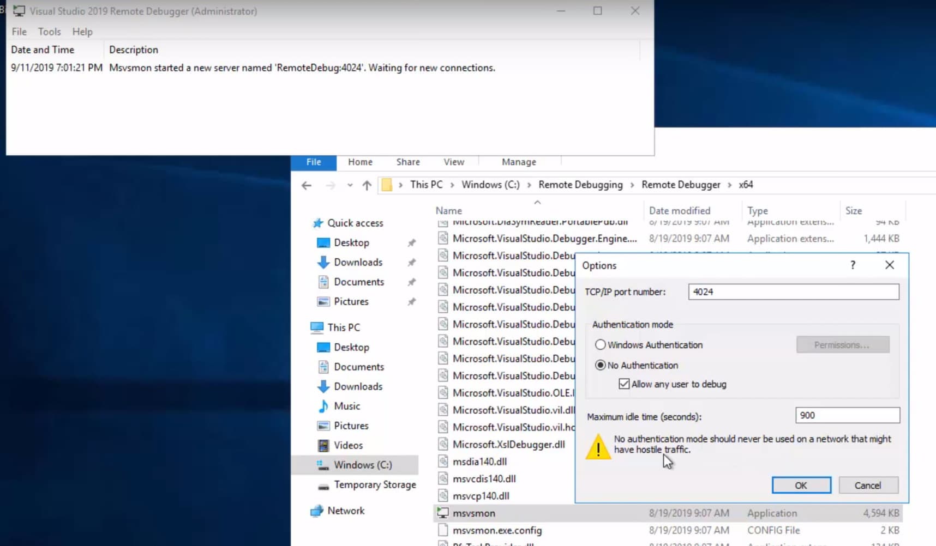
Task: Maximize the Remote Debugger window
Action: 598,11
